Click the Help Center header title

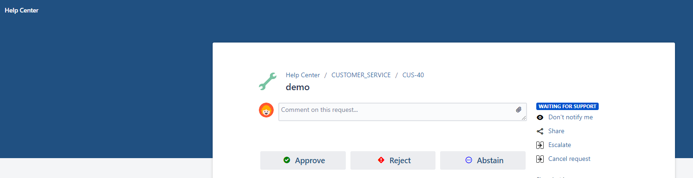tap(22, 10)
